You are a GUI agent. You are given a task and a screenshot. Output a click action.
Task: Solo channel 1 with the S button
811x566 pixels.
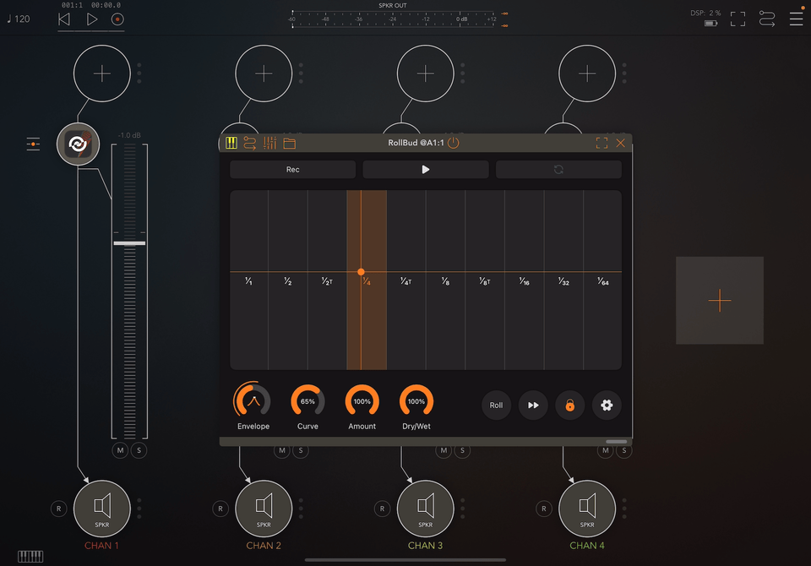pos(139,451)
